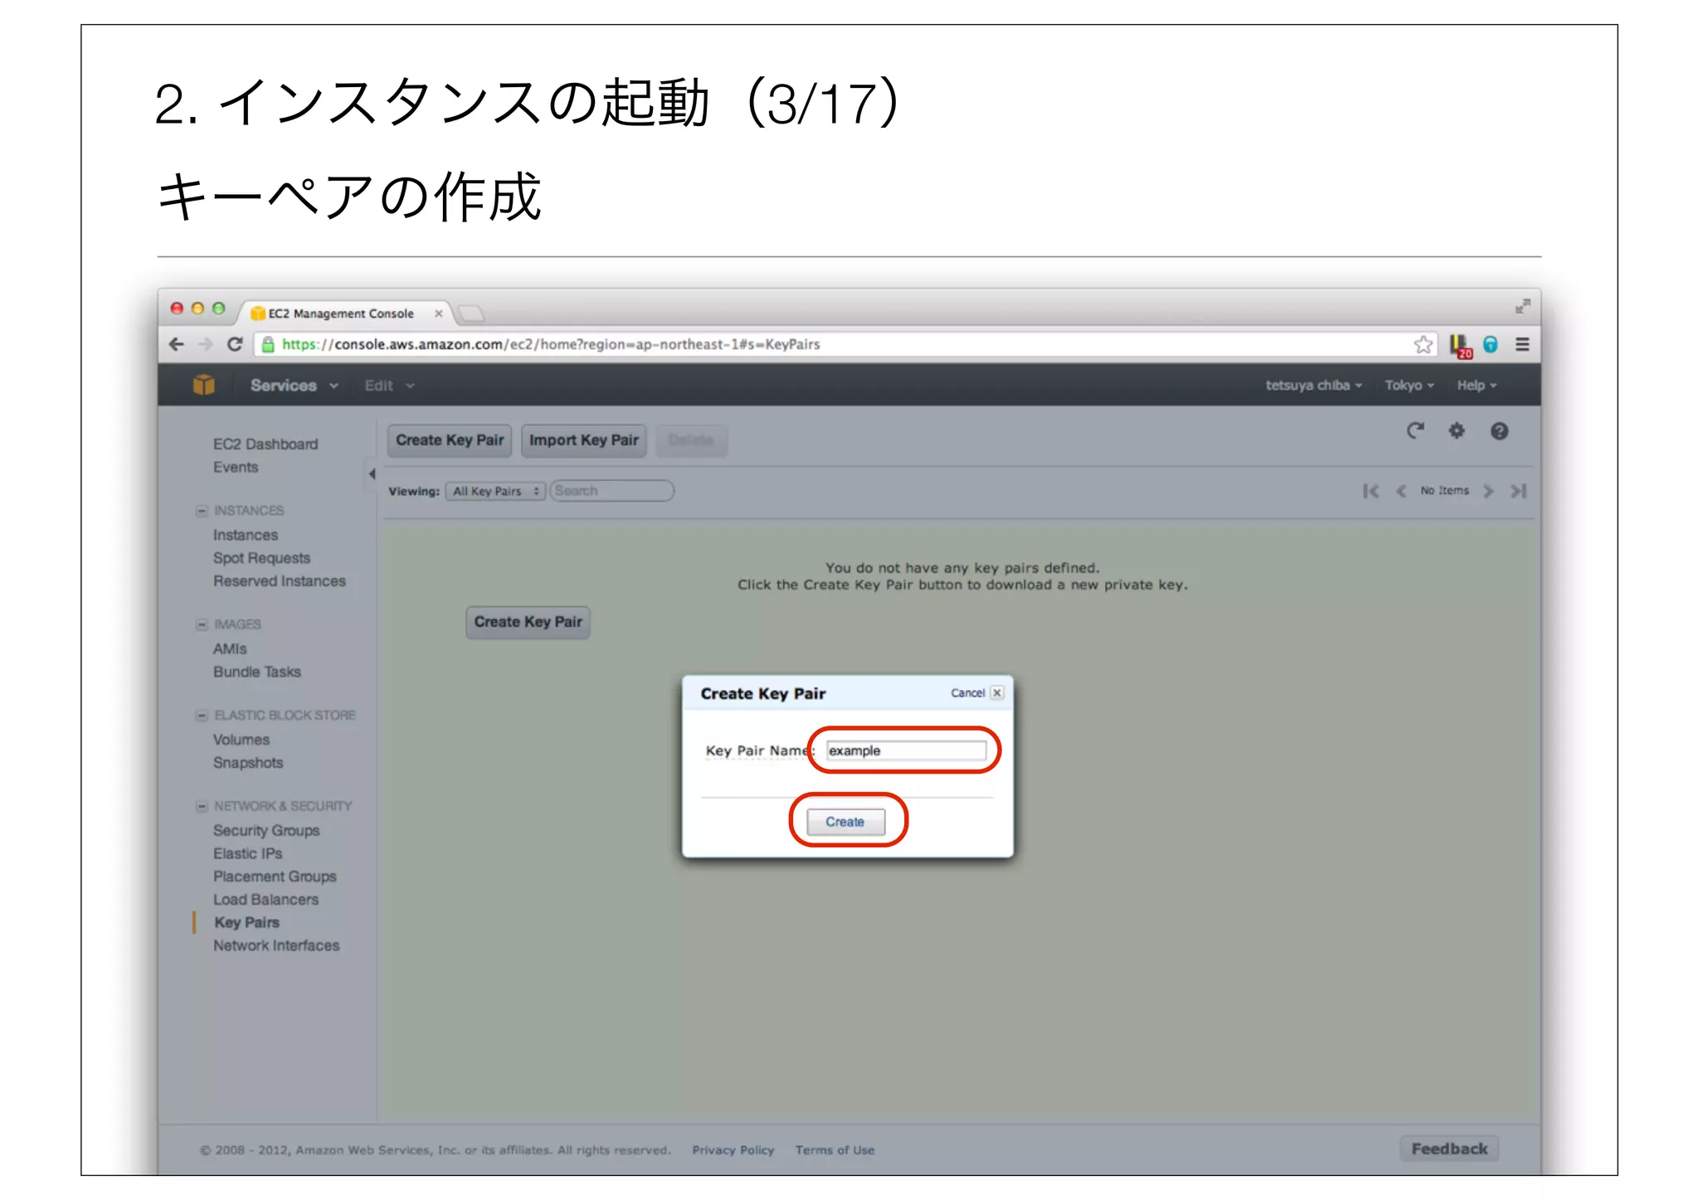This screenshot has height=1200, width=1699.
Task: Click the browser back arrow
Action: point(176,344)
